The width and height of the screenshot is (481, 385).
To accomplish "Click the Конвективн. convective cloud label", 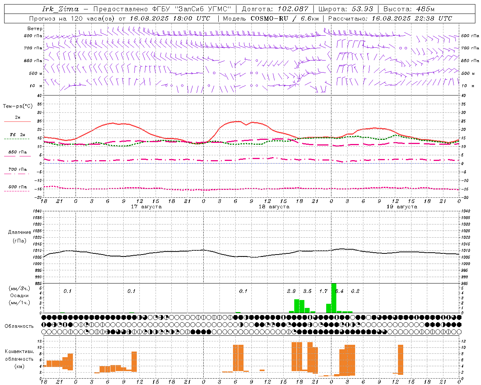I will pos(19,352).
